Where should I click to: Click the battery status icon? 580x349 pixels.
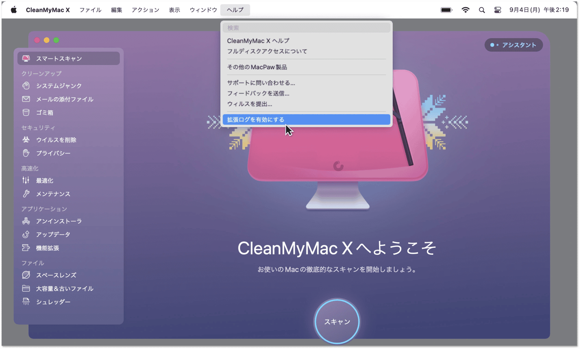[446, 10]
